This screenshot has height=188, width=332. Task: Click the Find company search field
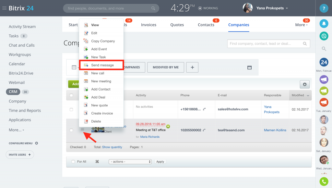(269, 44)
